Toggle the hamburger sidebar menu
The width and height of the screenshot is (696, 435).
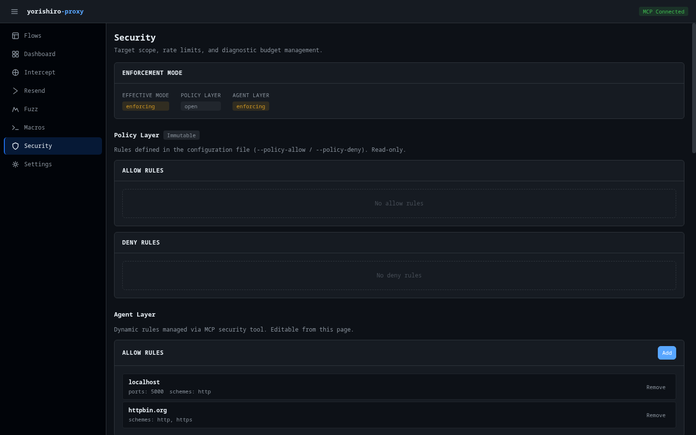tap(14, 12)
